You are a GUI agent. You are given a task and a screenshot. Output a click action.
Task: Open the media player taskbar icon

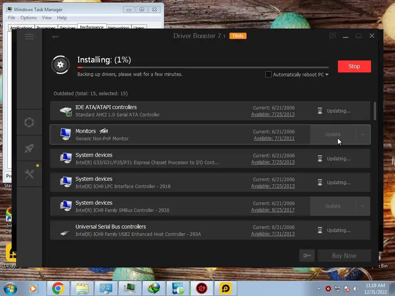pyautogui.click(x=33, y=288)
